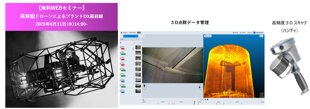Image resolution: width=310 pixels, height=109 pixels.
Task: Click the tank interior video frame
Action: coord(173,65)
